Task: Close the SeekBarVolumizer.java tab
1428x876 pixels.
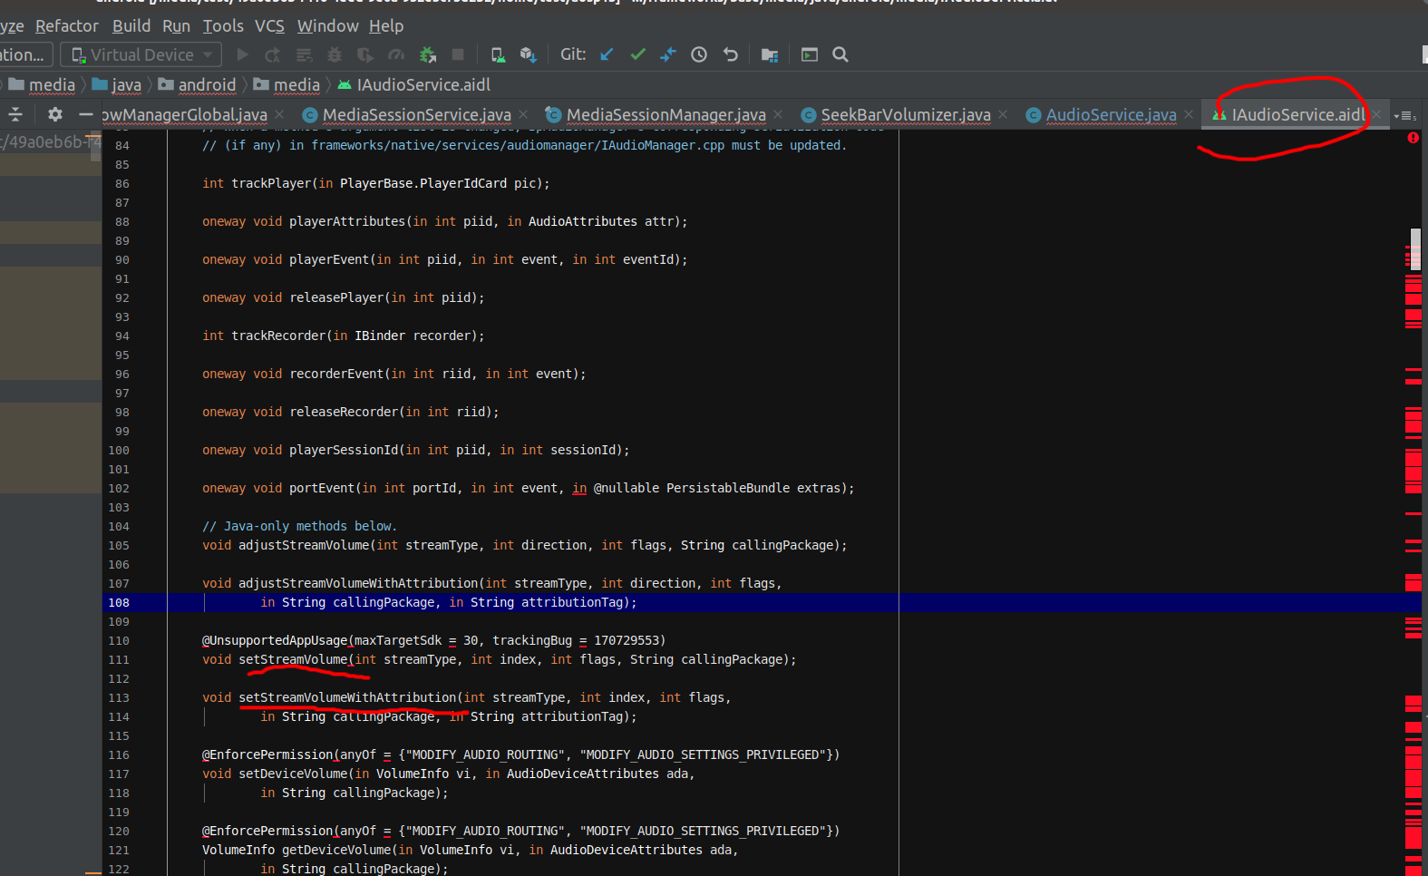Action: (x=1003, y=114)
